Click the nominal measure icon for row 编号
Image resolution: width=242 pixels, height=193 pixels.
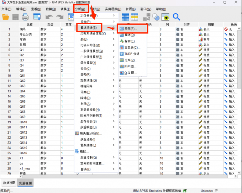point(200,29)
